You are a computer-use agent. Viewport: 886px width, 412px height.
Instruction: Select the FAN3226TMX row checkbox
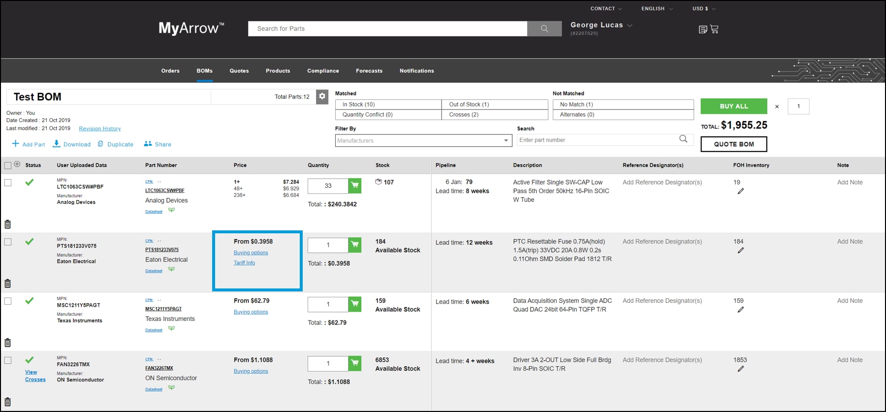pos(8,360)
